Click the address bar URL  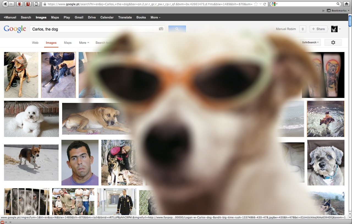(150, 4)
